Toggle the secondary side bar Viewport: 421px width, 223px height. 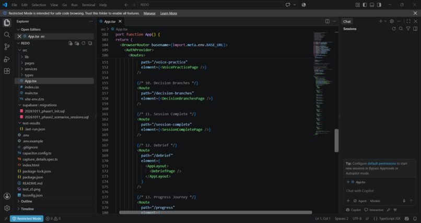[379, 5]
